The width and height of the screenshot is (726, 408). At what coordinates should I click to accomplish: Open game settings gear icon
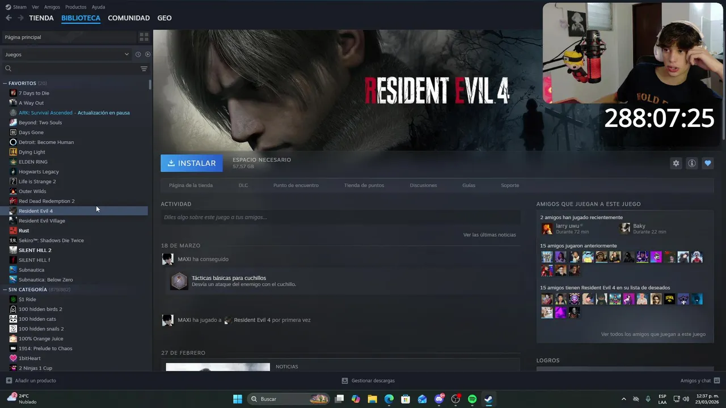click(676, 163)
